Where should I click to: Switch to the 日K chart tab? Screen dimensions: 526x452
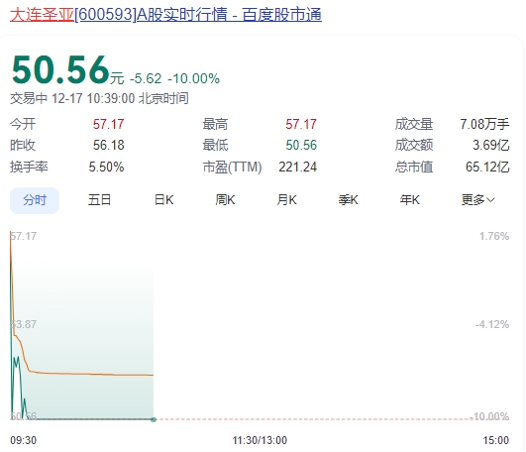(163, 200)
